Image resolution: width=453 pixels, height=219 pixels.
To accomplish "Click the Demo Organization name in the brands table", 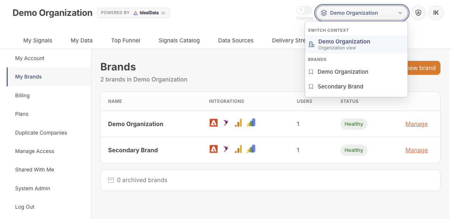I will pos(136,124).
